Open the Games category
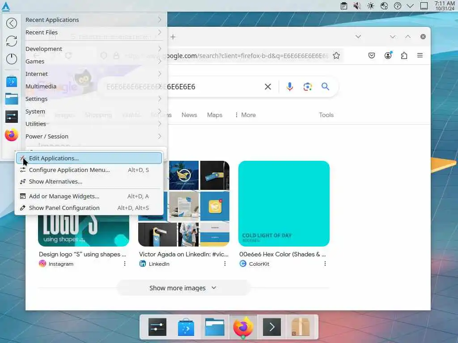Screen dimensions: 458x343 [x=93, y=61]
